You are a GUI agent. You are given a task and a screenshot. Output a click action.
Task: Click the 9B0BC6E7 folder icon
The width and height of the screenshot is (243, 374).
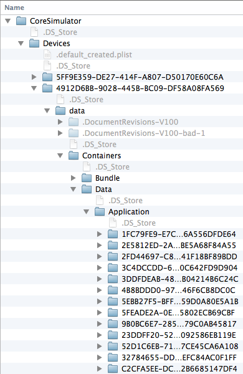(x=113, y=324)
